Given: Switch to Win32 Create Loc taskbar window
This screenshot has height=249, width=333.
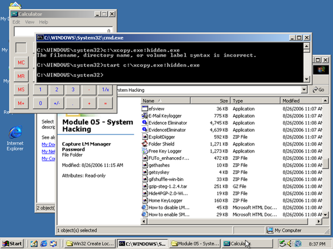Looking at the screenshot, I should click(x=90, y=243).
